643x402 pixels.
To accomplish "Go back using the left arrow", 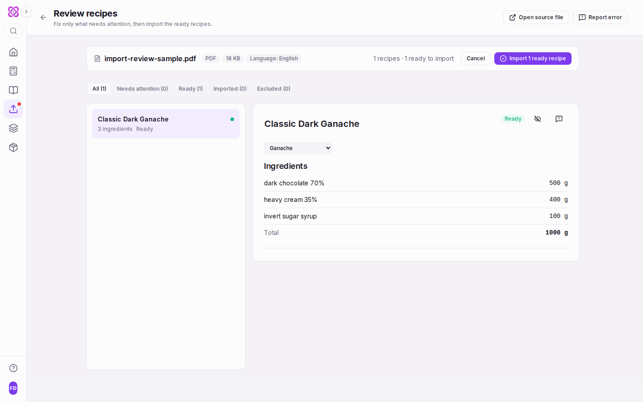I will [43, 17].
